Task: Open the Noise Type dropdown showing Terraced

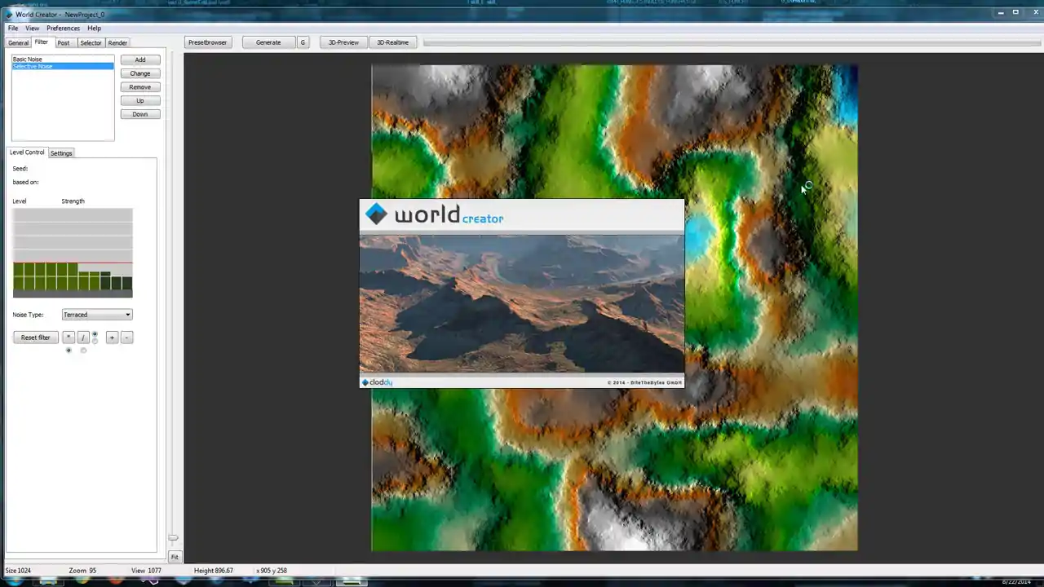Action: (97, 315)
